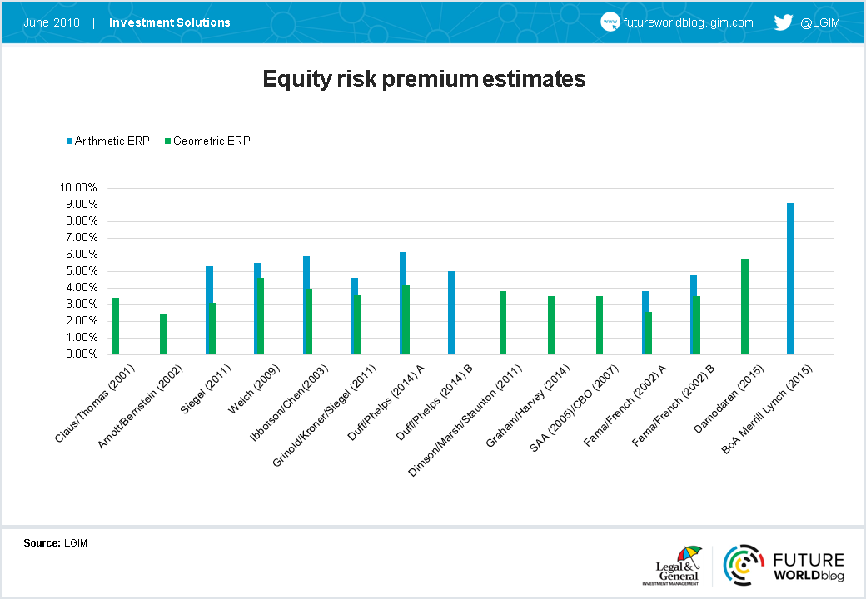Click the June 2018 header date
The height and width of the screenshot is (599, 866).
coord(52,22)
